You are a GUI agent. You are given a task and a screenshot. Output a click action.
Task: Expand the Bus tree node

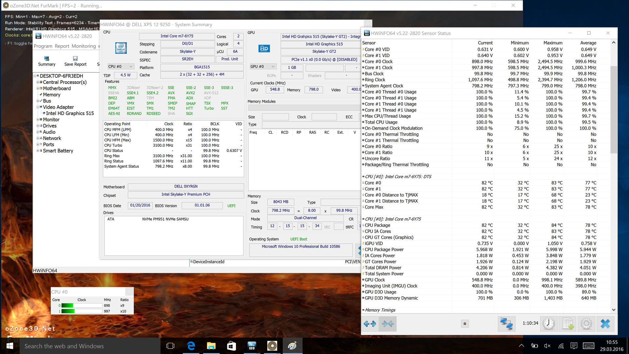(38, 101)
